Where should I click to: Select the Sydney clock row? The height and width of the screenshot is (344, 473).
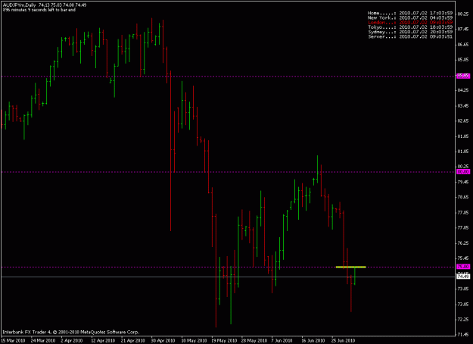410,32
